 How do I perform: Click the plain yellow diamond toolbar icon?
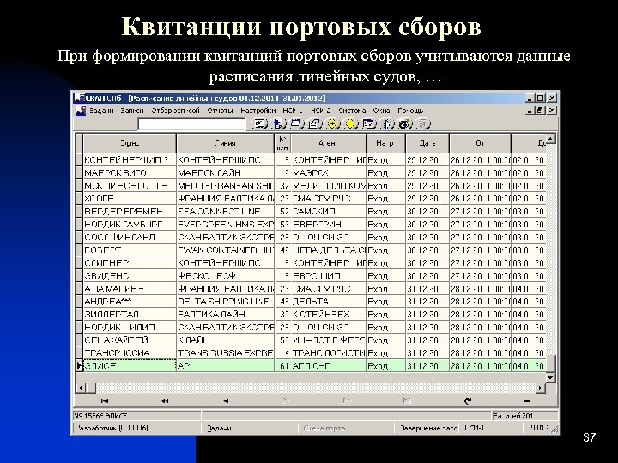pyautogui.click(x=351, y=124)
